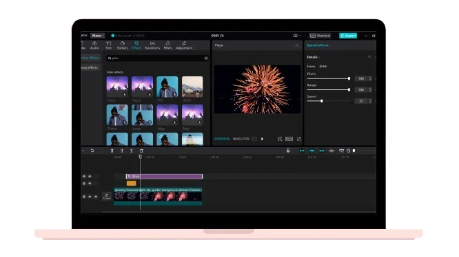Open the Adjustment tab
The height and width of the screenshot is (257, 459).
[184, 45]
